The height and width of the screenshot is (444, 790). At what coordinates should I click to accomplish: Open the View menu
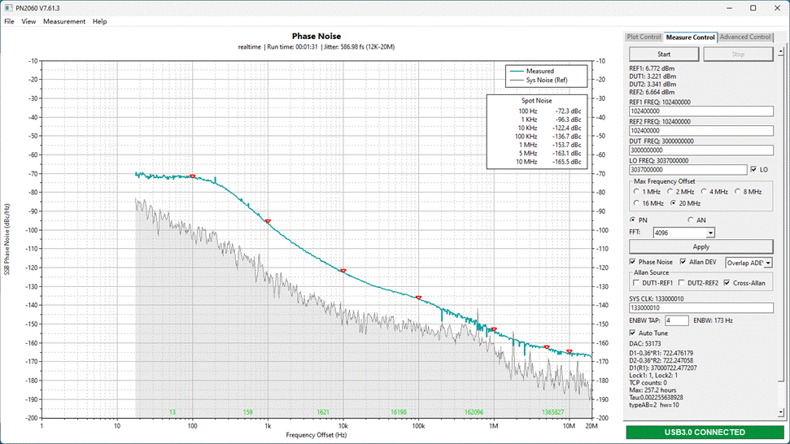click(x=28, y=22)
